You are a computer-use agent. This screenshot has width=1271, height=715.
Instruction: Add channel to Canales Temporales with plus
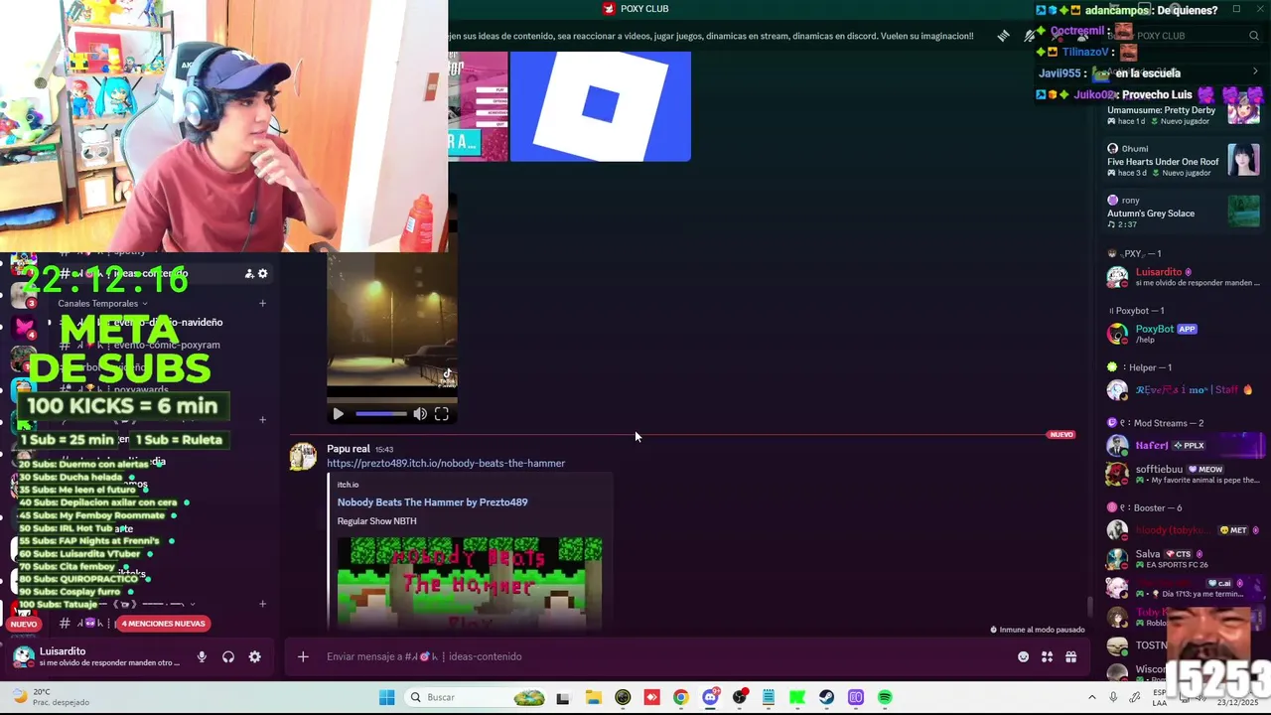coord(262,303)
